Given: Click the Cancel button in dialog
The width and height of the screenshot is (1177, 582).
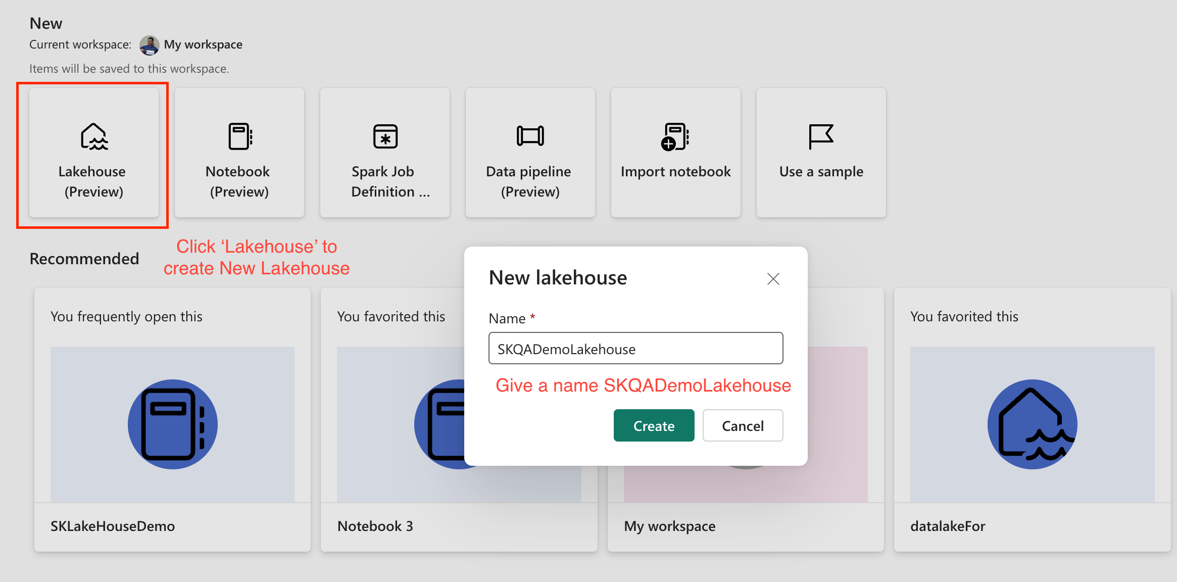Looking at the screenshot, I should click(742, 425).
